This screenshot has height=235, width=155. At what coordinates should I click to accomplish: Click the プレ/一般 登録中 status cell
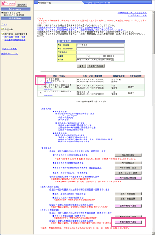[120, 81]
